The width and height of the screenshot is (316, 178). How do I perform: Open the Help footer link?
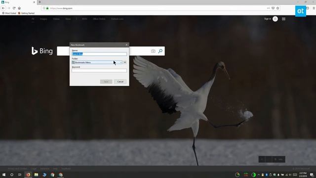tap(55, 169)
